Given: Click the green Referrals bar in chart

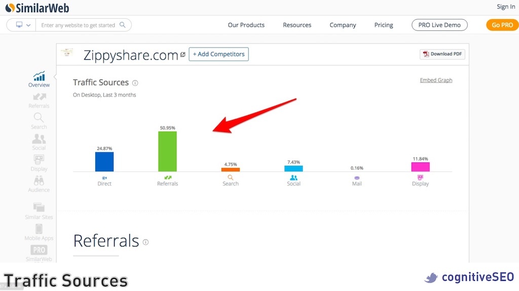Looking at the screenshot, I should point(167,151).
